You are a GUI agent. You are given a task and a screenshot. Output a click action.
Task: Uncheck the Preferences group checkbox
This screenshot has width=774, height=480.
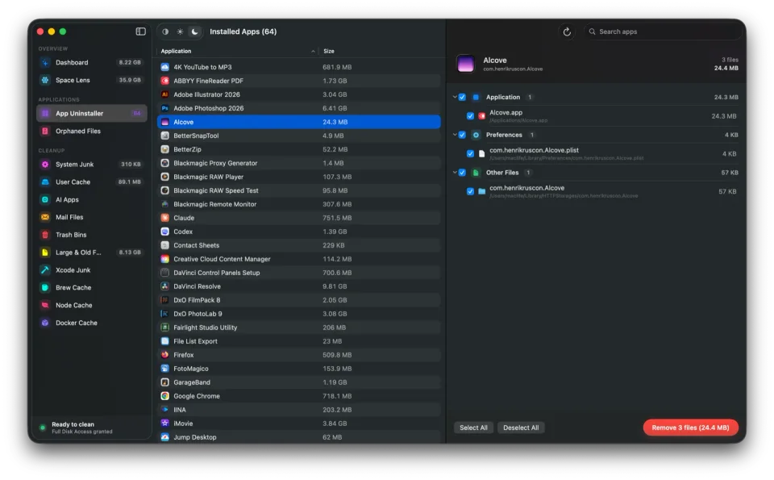462,135
